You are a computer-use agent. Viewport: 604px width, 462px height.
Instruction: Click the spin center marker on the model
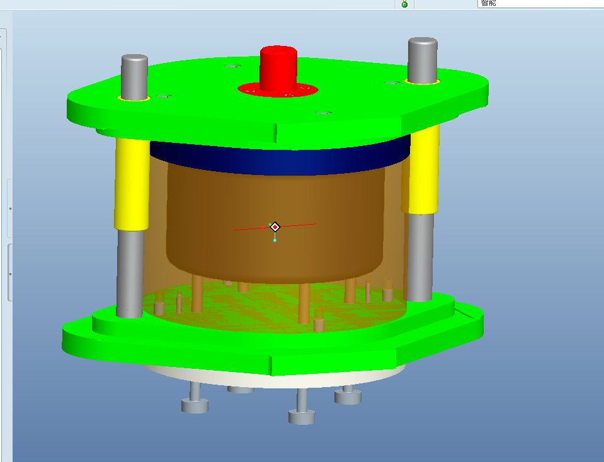(x=275, y=227)
